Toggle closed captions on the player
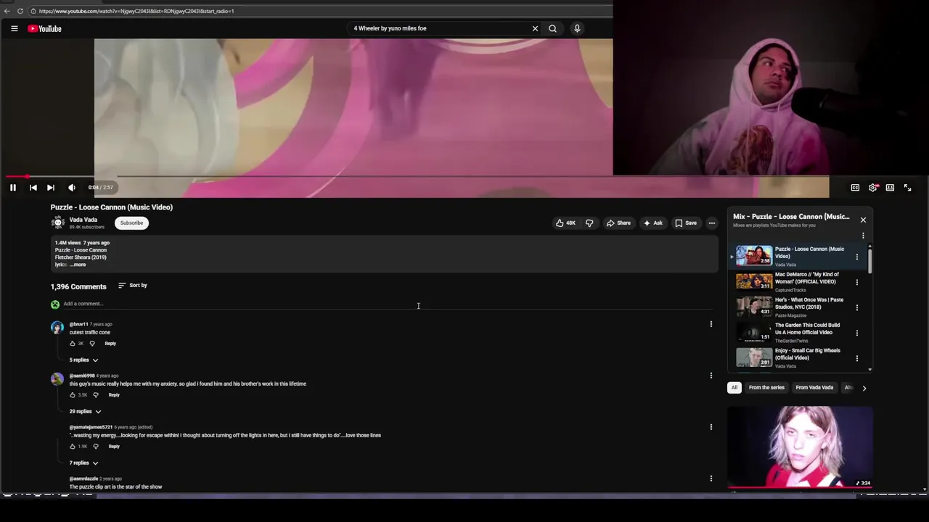This screenshot has width=929, height=522. point(855,188)
